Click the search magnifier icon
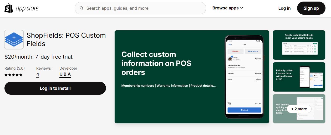Image resolution: width=331 pixels, height=135 pixels. click(82, 8)
